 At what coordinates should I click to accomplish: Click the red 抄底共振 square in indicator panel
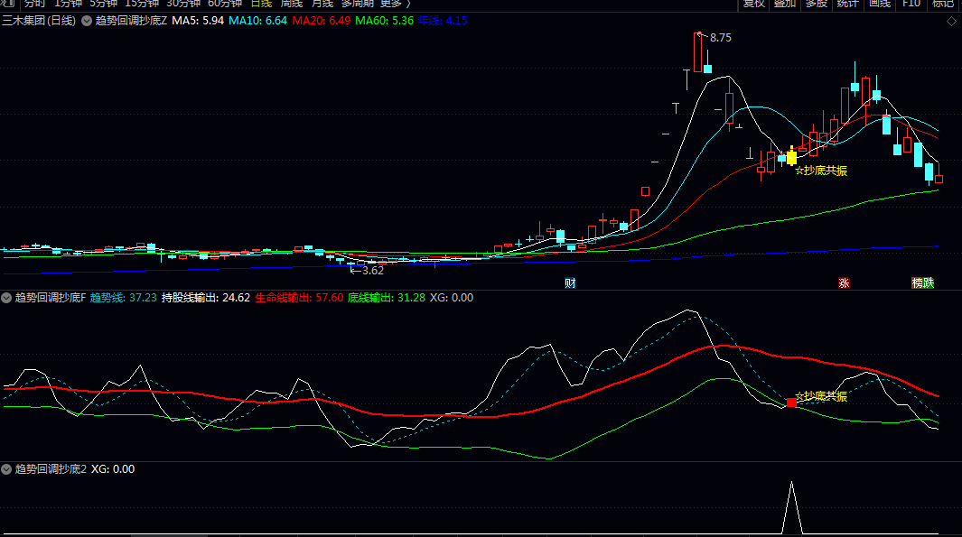click(792, 403)
